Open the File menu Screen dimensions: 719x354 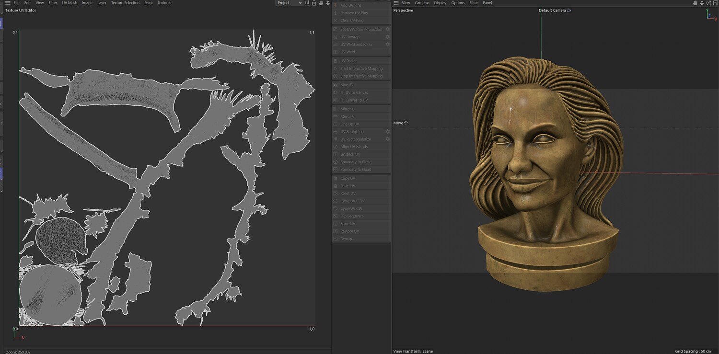(16, 3)
